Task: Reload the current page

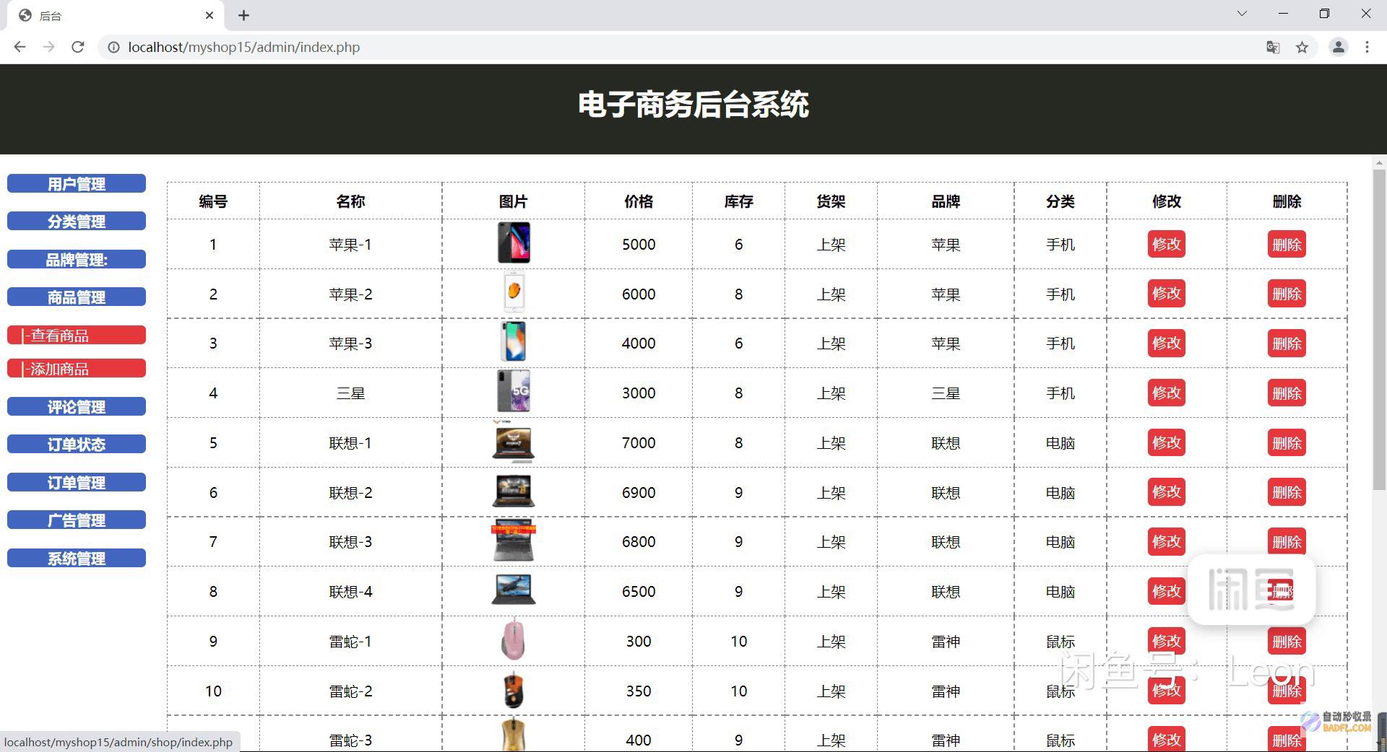Action: [78, 47]
